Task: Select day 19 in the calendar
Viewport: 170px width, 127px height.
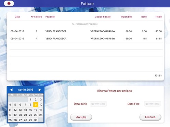Action: (x=15, y=115)
